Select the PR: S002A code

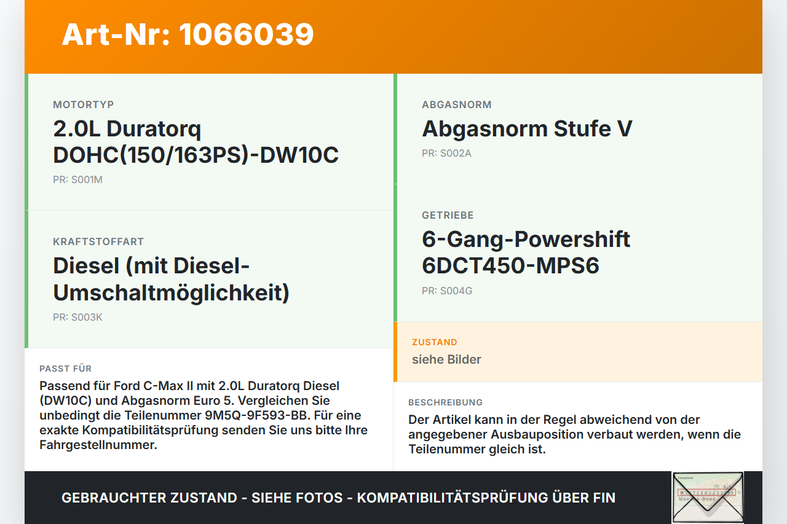(x=446, y=153)
